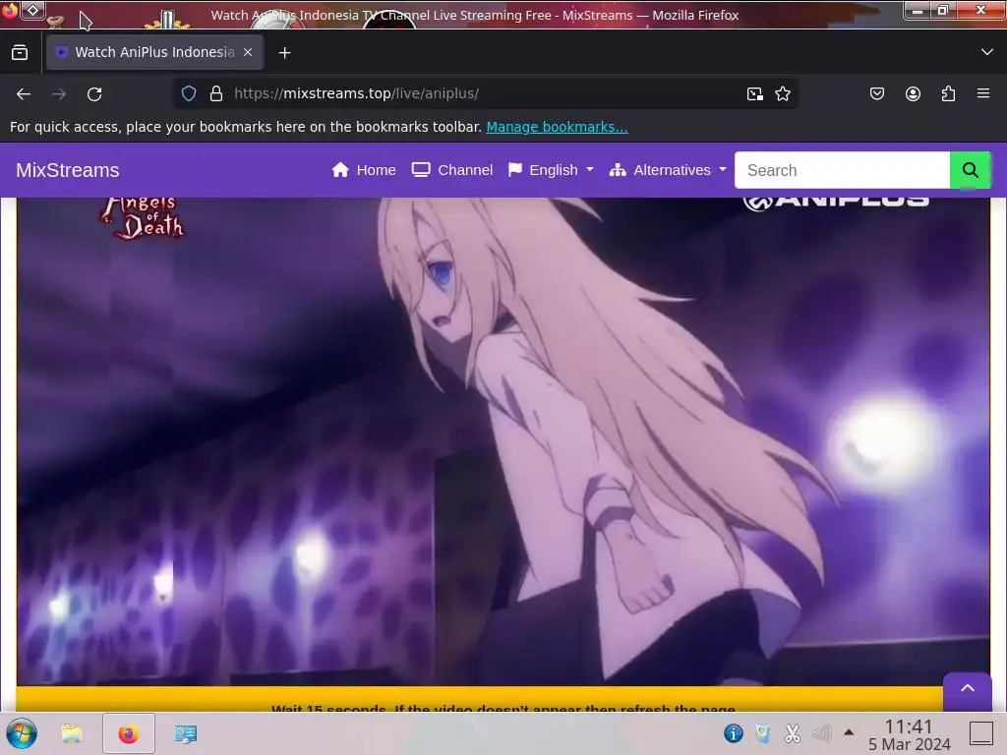1007x755 pixels.
Task: Save page to Pocket
Action: [876, 93]
